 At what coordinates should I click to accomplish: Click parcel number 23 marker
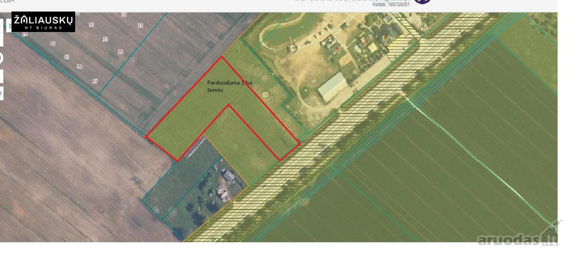point(124,15)
